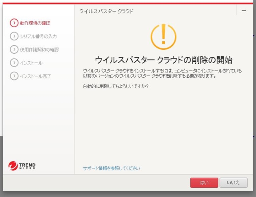This screenshot has height=197, width=256.
Task: Minimize the installer window
Action: (x=244, y=11)
